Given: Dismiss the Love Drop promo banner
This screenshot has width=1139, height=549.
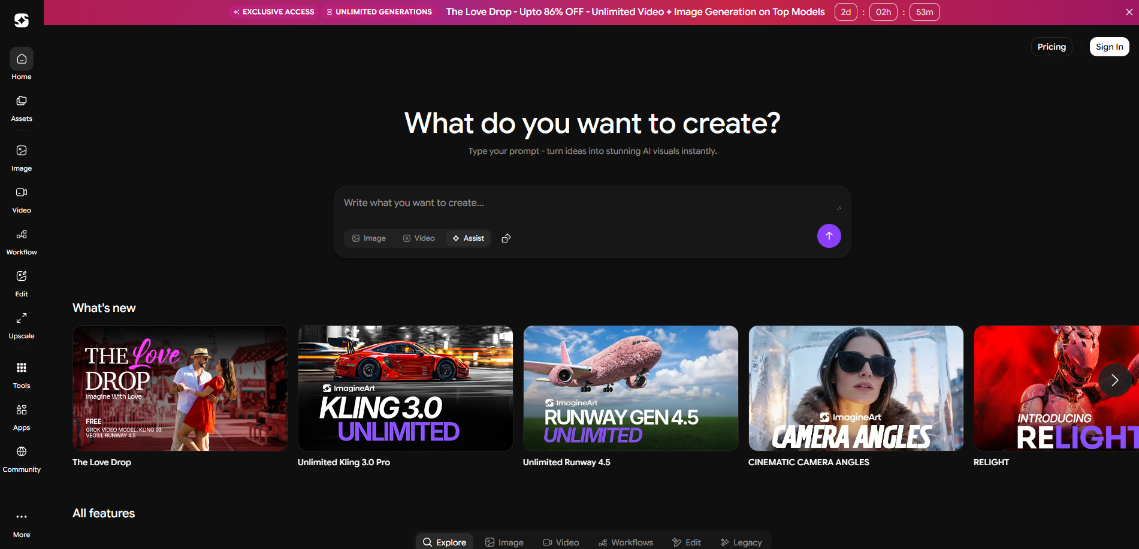Looking at the screenshot, I should click(x=1129, y=12).
